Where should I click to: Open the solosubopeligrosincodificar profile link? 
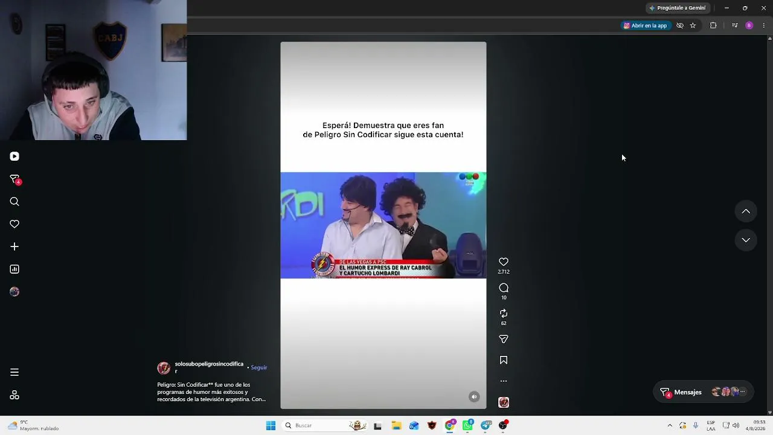[x=209, y=367]
